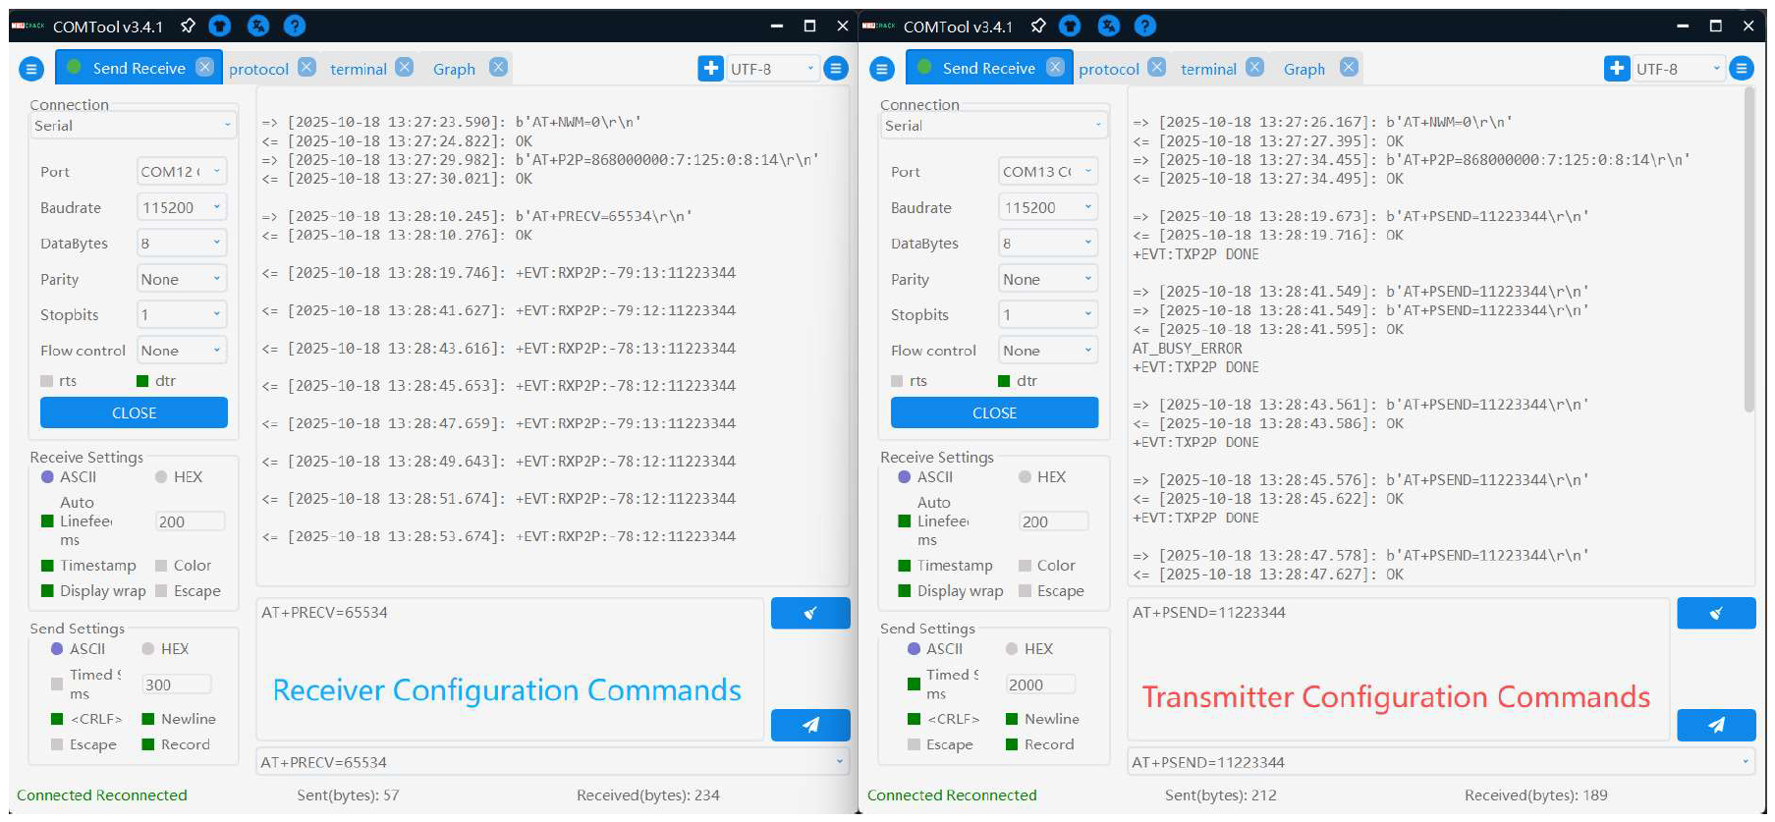1775x822 pixels.
Task: Switch to protocol tab in right window
Action: (x=1109, y=69)
